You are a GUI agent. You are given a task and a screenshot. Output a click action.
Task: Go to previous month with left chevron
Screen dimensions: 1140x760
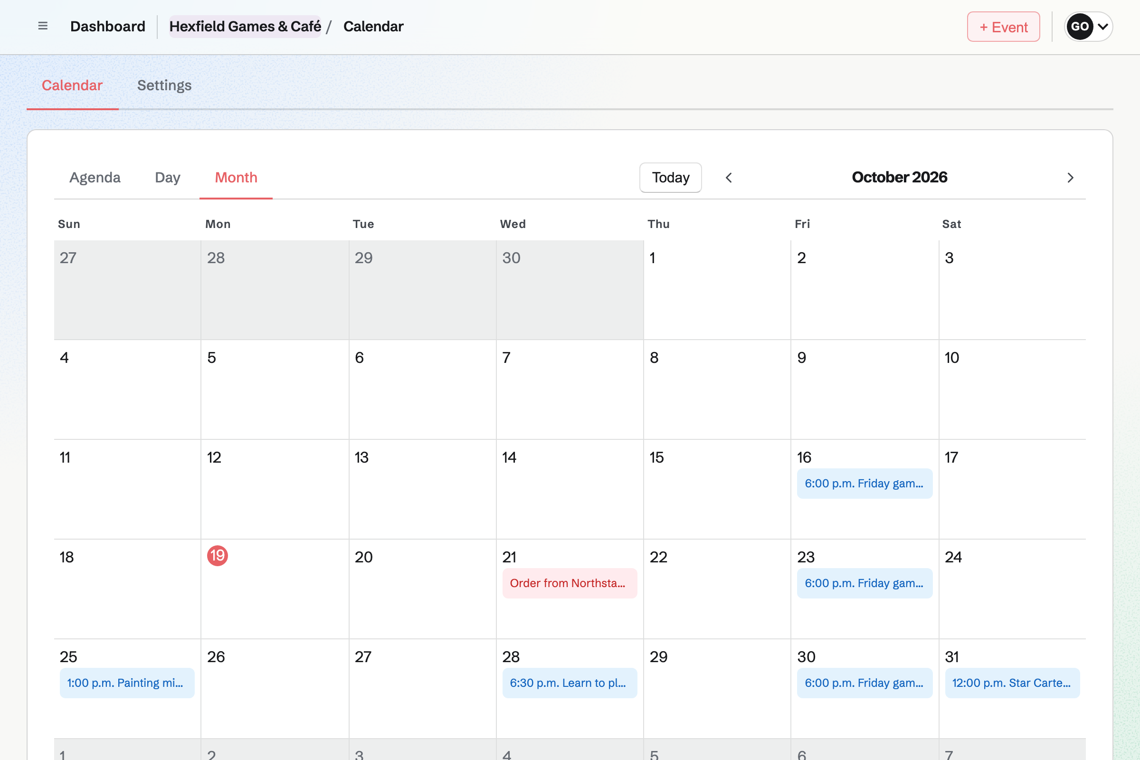729,178
